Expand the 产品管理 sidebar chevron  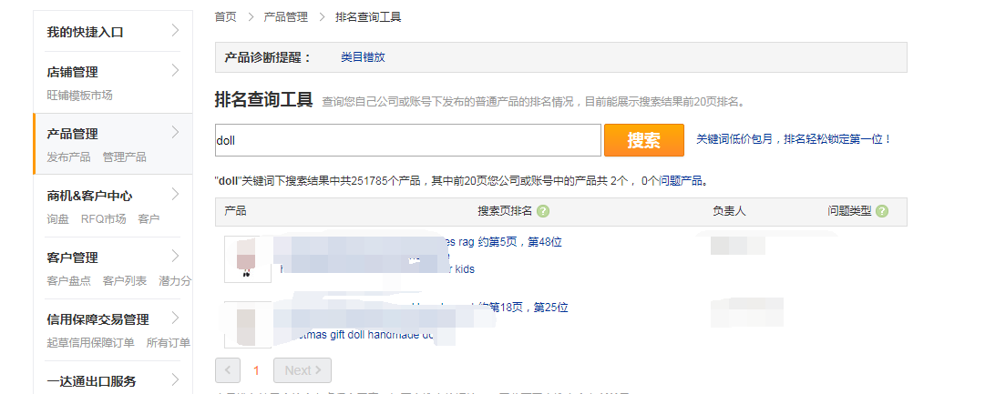[x=175, y=132]
